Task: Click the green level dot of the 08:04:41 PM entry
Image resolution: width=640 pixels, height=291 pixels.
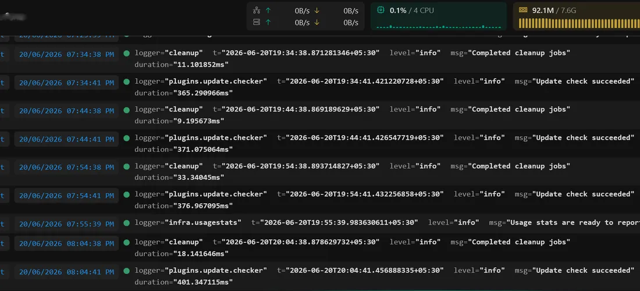Action: pos(126,270)
